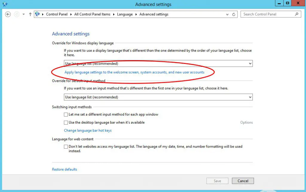
Task: Click in the Search Control Panel field
Action: pyautogui.click(x=267, y=14)
